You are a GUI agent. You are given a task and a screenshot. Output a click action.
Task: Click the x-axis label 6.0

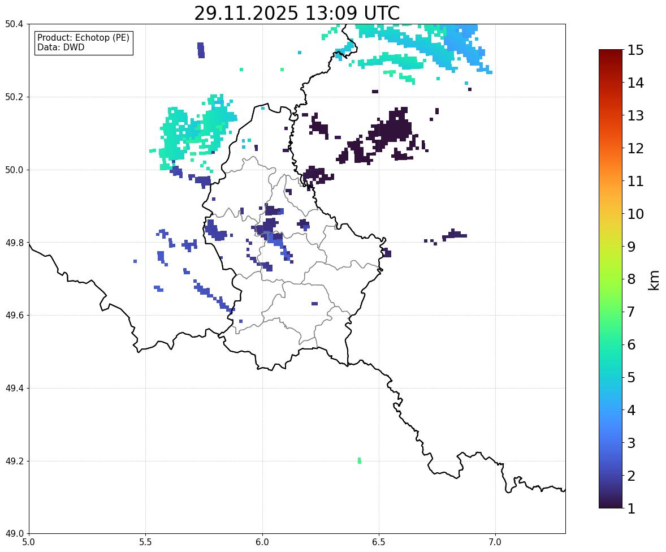[x=262, y=542]
